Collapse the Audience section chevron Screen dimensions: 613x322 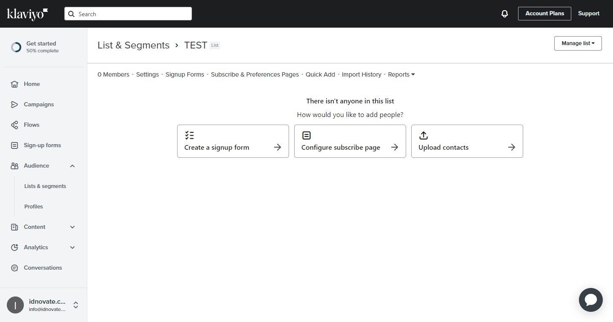coord(72,166)
